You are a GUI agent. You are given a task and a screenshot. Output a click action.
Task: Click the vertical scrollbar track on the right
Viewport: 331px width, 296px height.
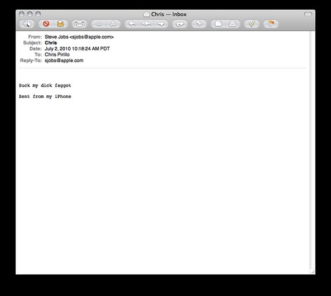pos(311,150)
